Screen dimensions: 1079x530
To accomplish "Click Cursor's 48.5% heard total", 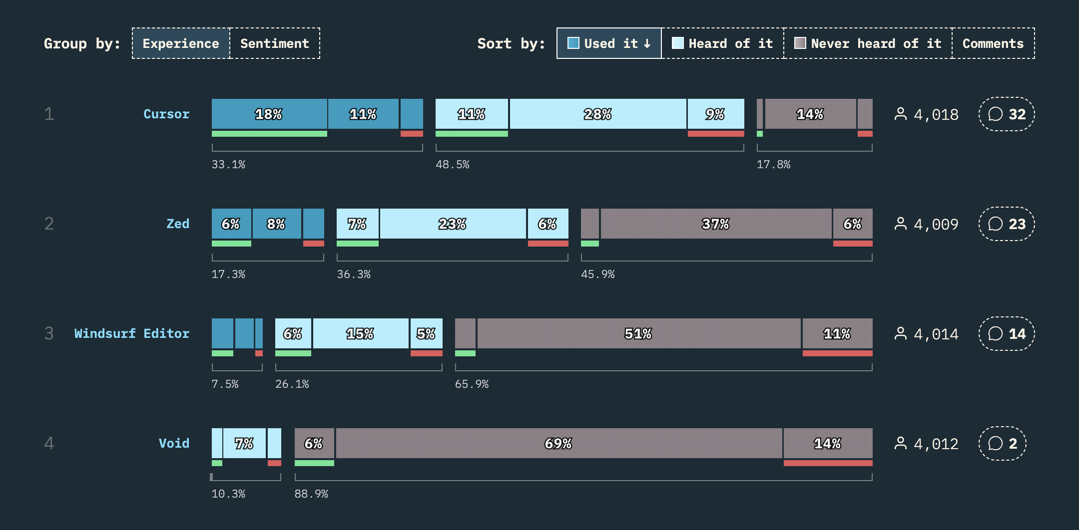I will tap(453, 165).
